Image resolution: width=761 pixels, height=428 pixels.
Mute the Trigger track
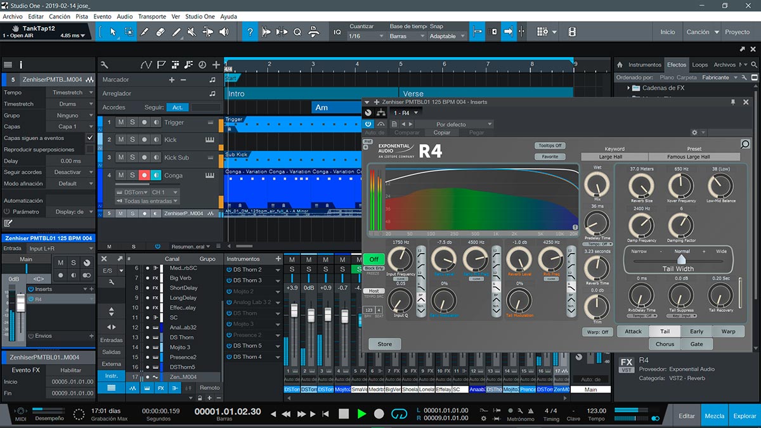pos(120,122)
